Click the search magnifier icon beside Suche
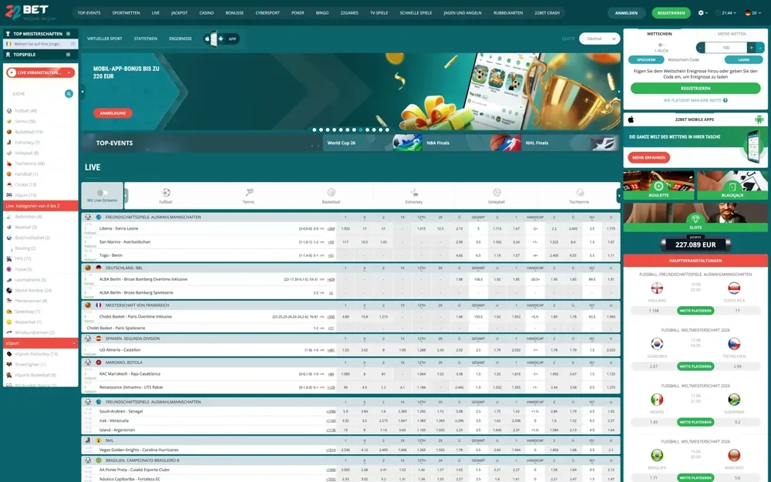771x482 pixels. (69, 93)
